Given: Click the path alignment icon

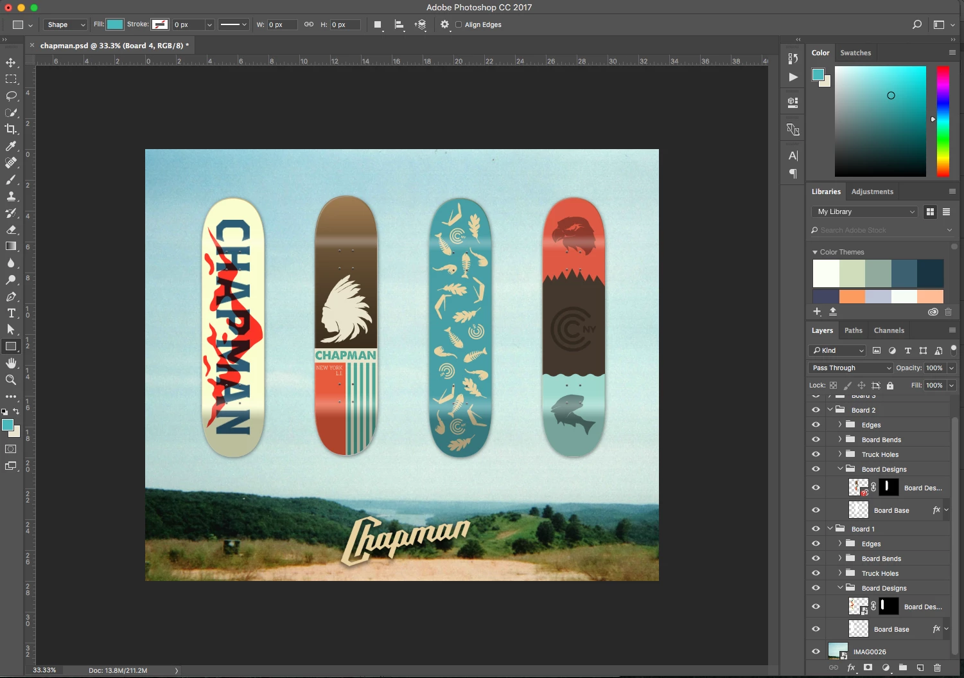Looking at the screenshot, I should coord(399,24).
